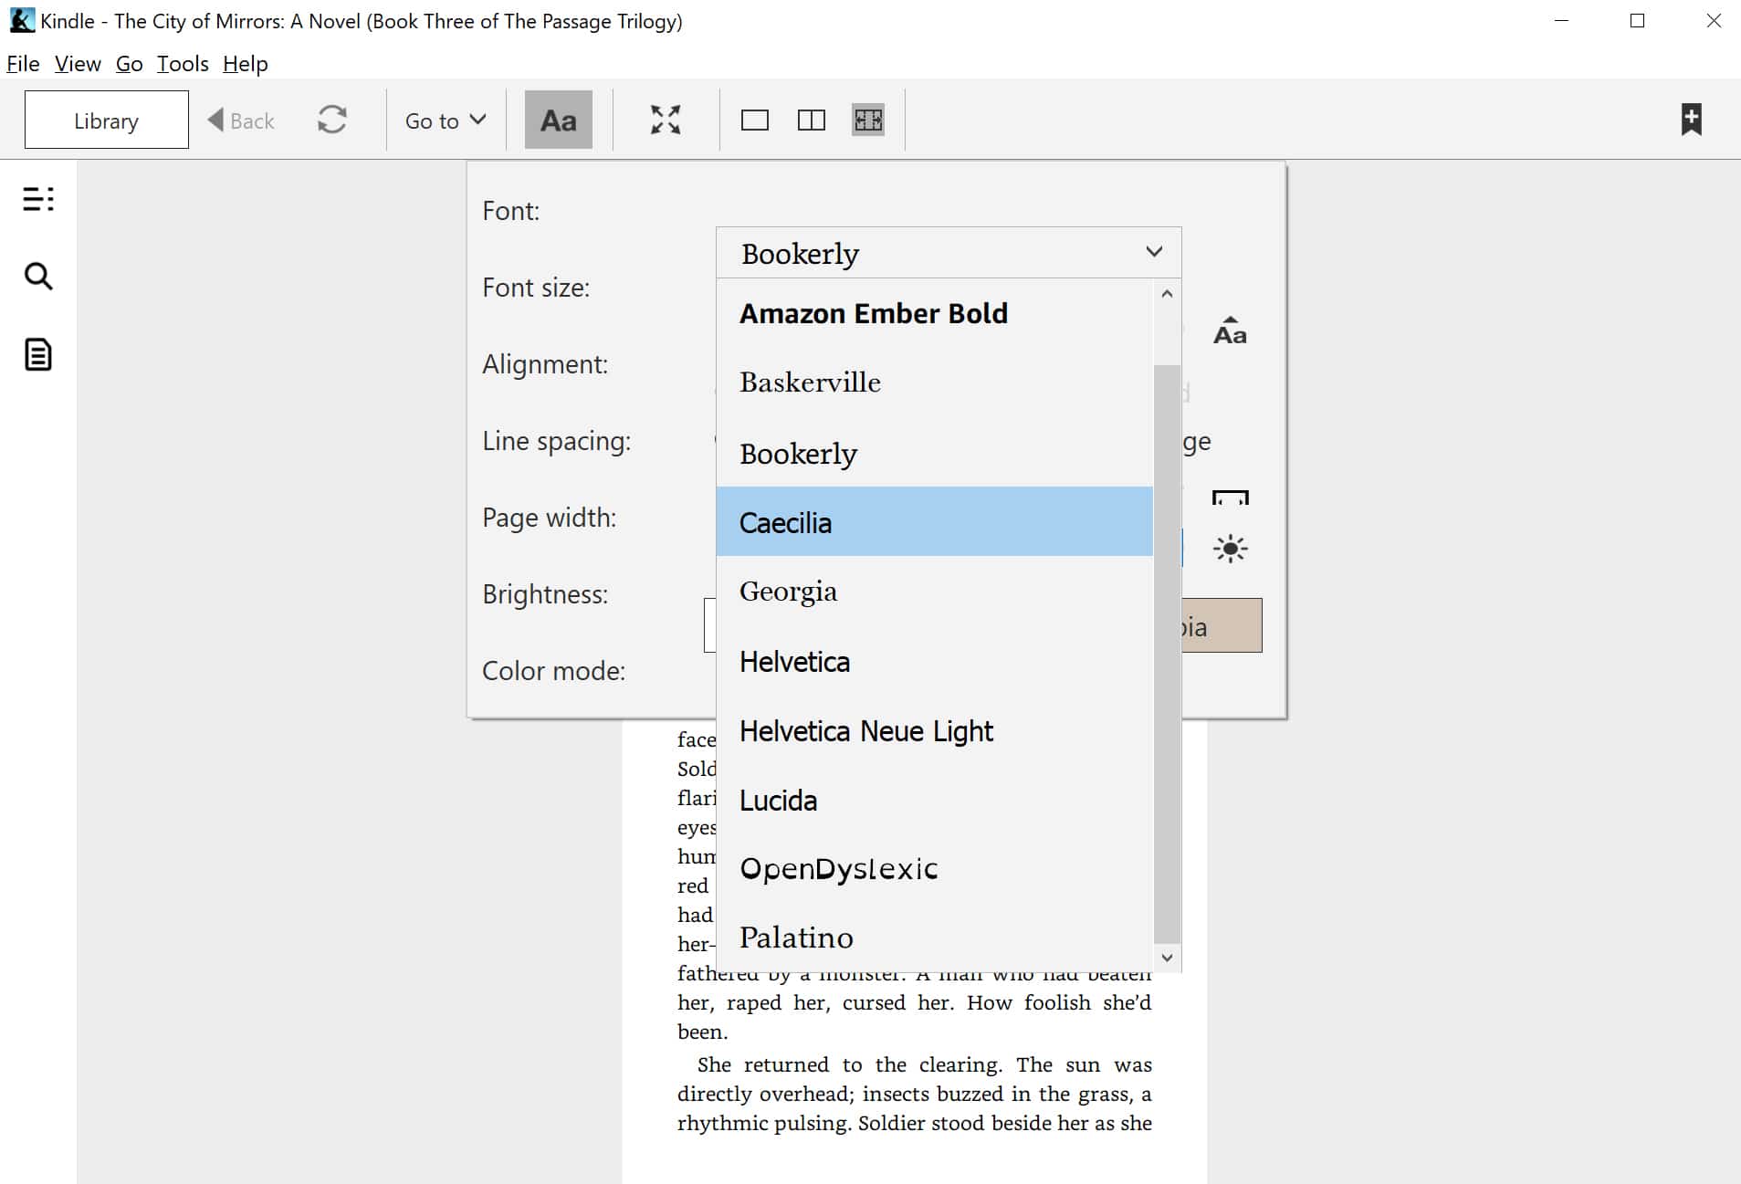Return to the Library

[107, 120]
